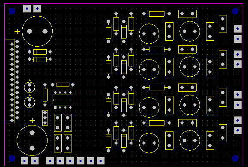Click the top-right blue mounting hole

tap(235, 11)
